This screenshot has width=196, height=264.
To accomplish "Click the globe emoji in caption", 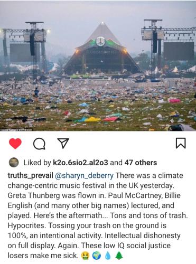I will 97,256.
